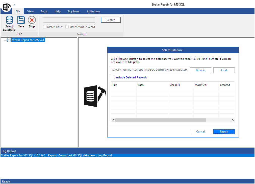Open the Stellar application logo menu
The width and height of the screenshot is (255, 184).
pyautogui.click(x=6, y=7)
